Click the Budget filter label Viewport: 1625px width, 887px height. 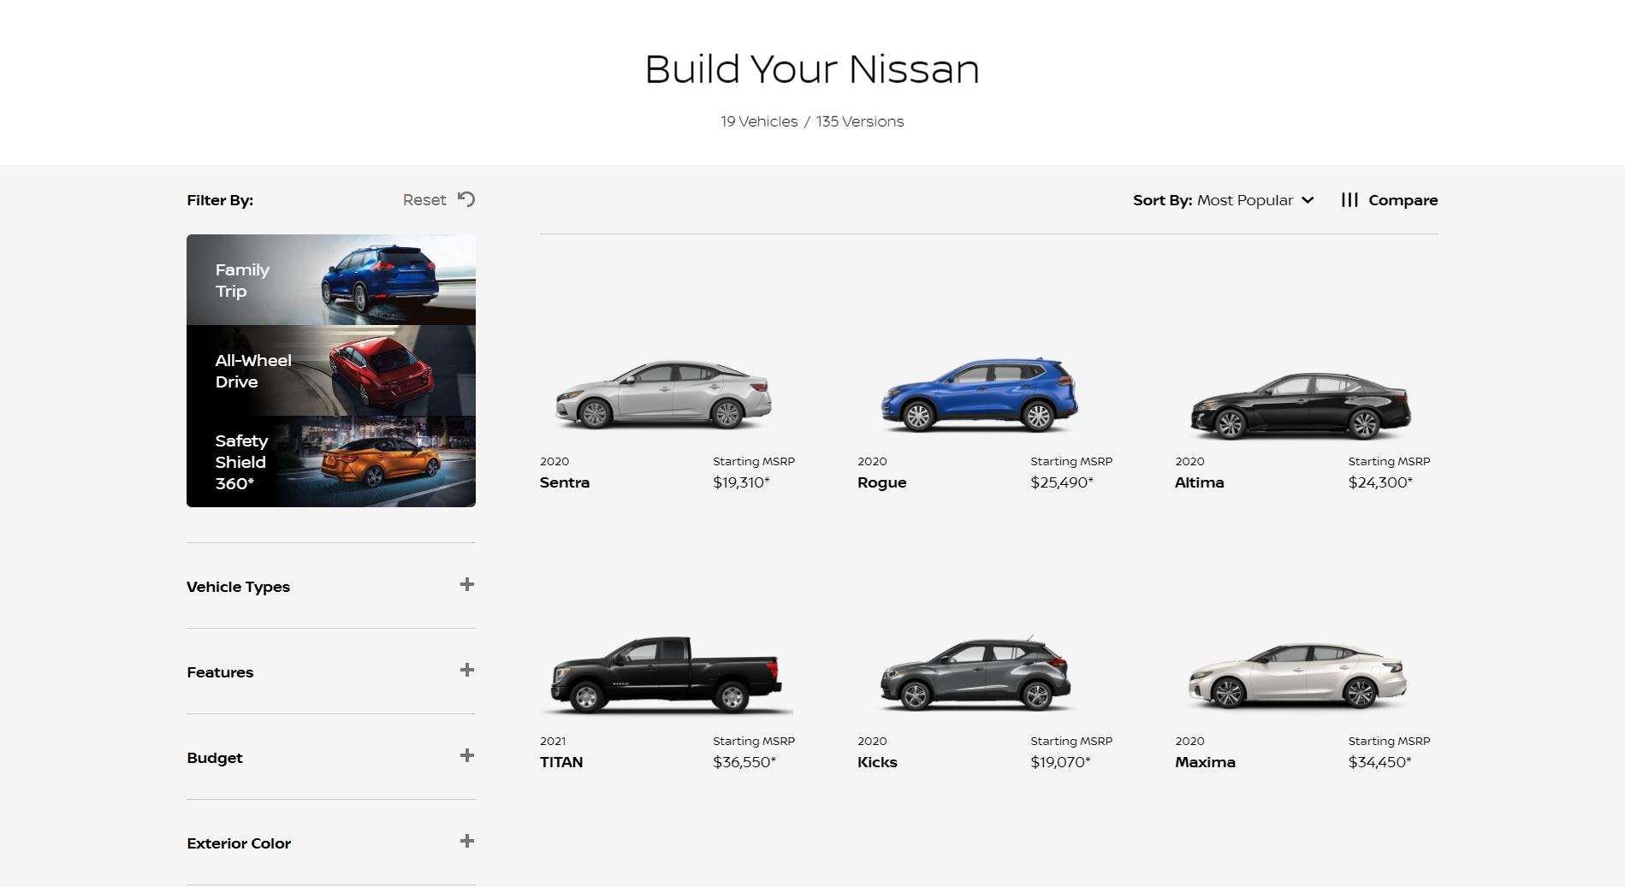(215, 758)
